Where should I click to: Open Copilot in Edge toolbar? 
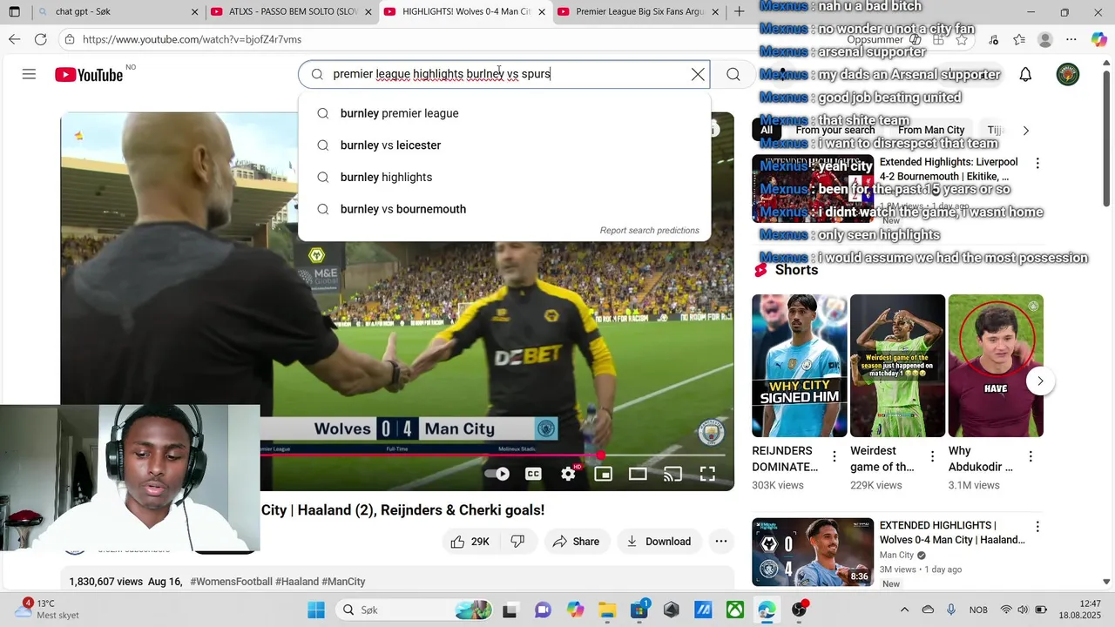[x=1098, y=39]
